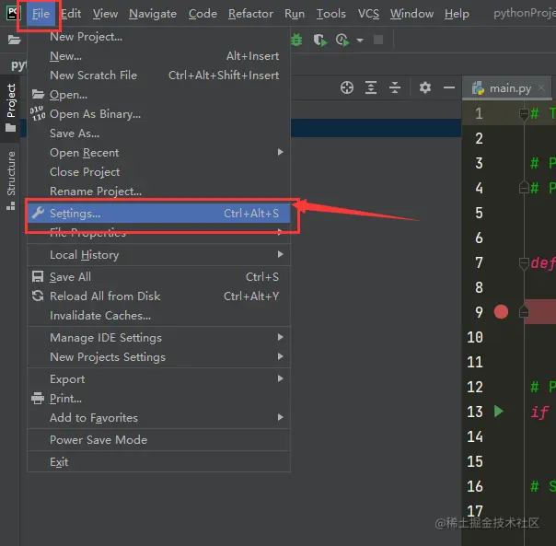Image resolution: width=556 pixels, height=546 pixels.
Task: Toggle Power Save Mode
Action: 159,440
